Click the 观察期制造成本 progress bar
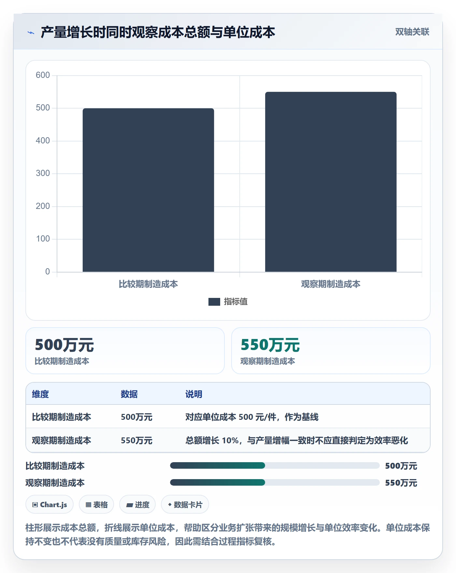The width and height of the screenshot is (456, 573). (x=275, y=482)
